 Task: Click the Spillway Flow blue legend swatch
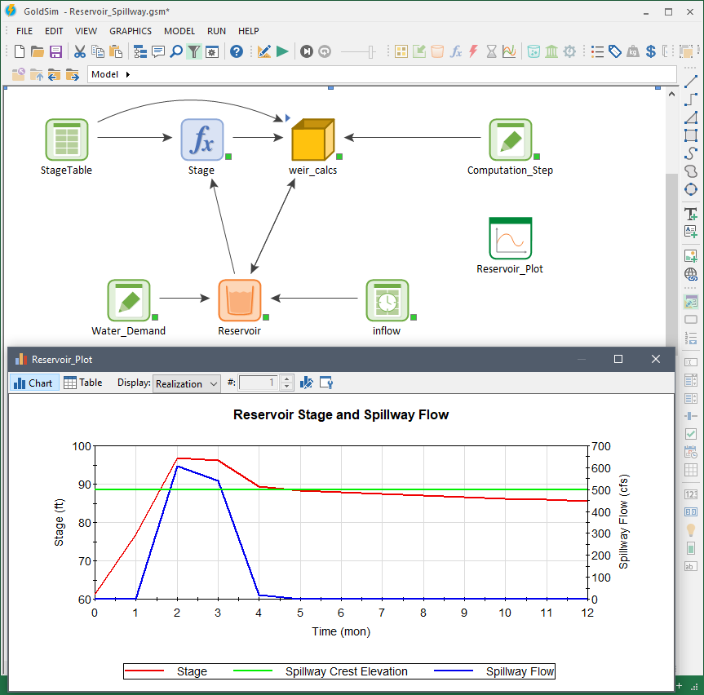(454, 671)
